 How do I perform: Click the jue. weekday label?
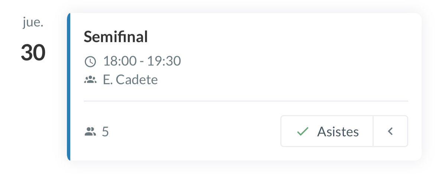(x=33, y=23)
